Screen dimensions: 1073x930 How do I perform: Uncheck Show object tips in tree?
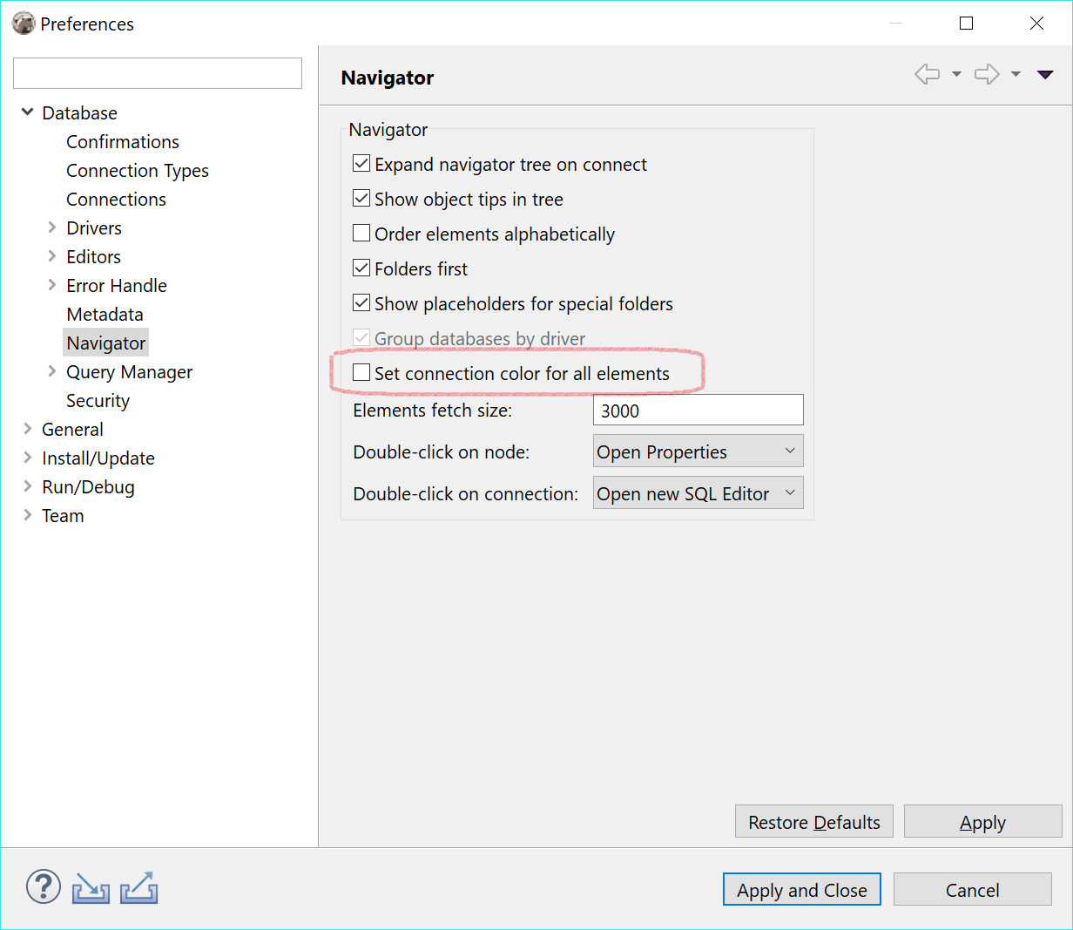361,198
